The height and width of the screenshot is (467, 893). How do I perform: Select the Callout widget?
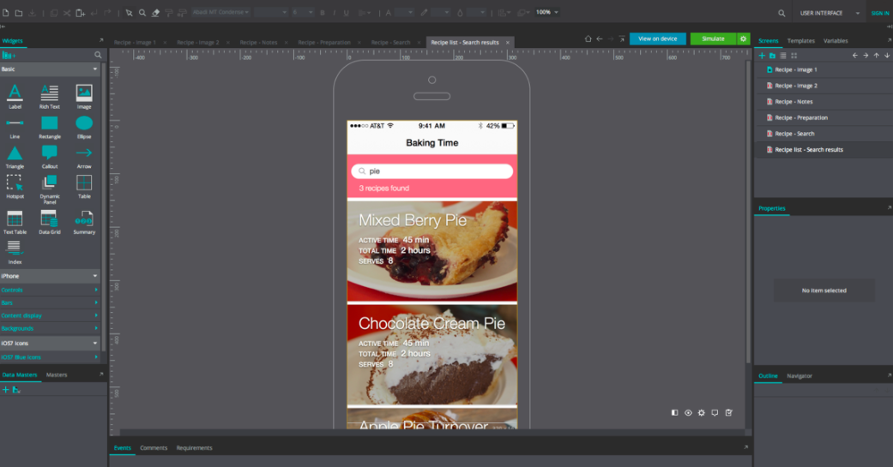click(50, 153)
